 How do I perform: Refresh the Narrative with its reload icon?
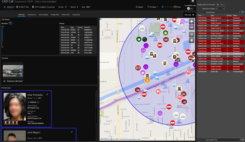pos(10,23)
